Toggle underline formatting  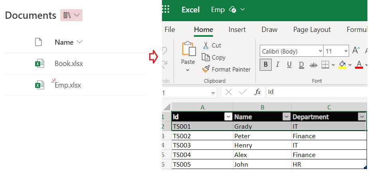tap(289, 65)
